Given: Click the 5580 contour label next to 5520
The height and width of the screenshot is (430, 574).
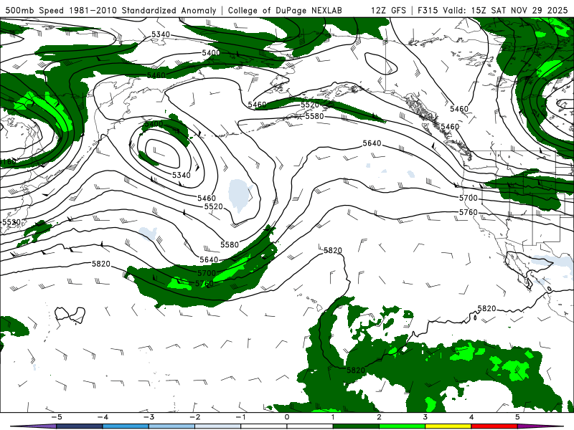Looking at the screenshot, I should point(314,116).
